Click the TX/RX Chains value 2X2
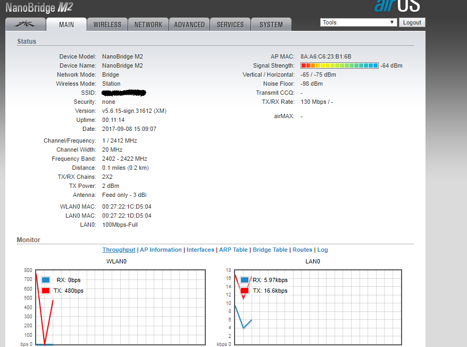467x347 pixels. pos(107,177)
